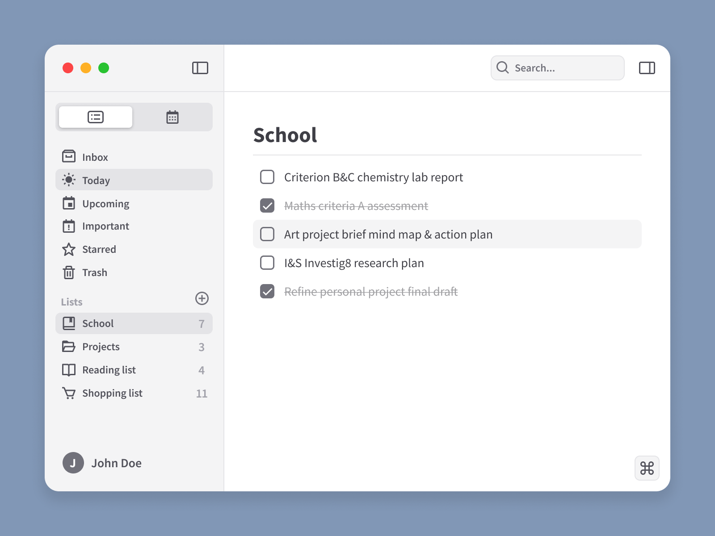Screen dimensions: 715x536
Task: Select the Reading list
Action: click(x=134, y=370)
